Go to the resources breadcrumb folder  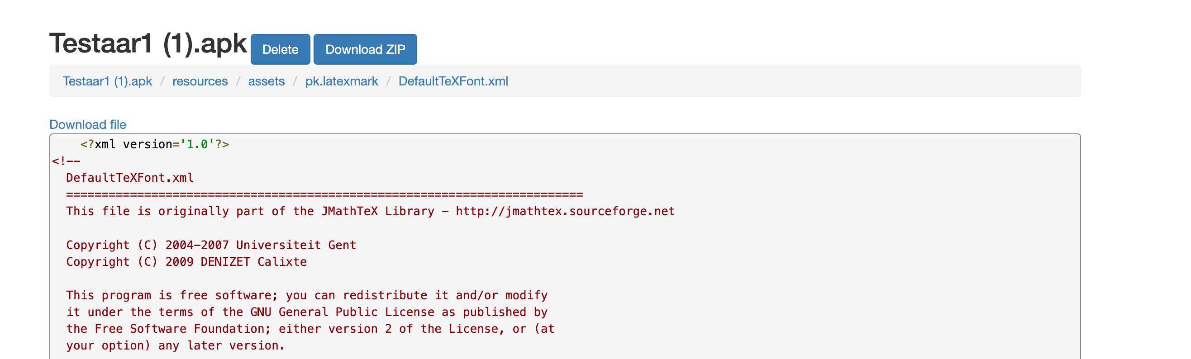coord(200,81)
